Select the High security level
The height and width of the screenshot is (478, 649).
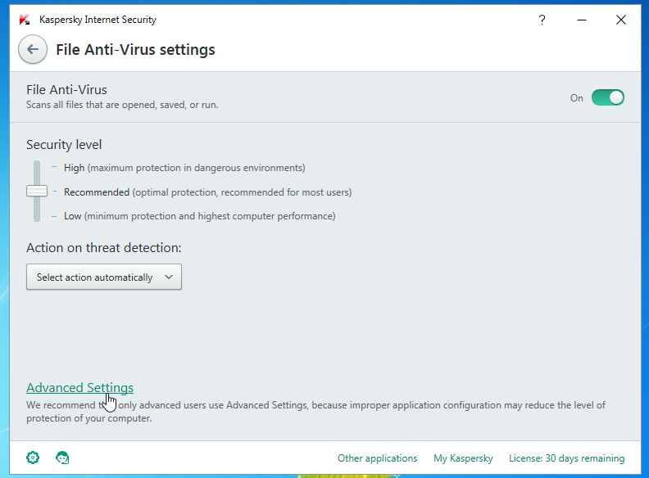click(x=75, y=167)
